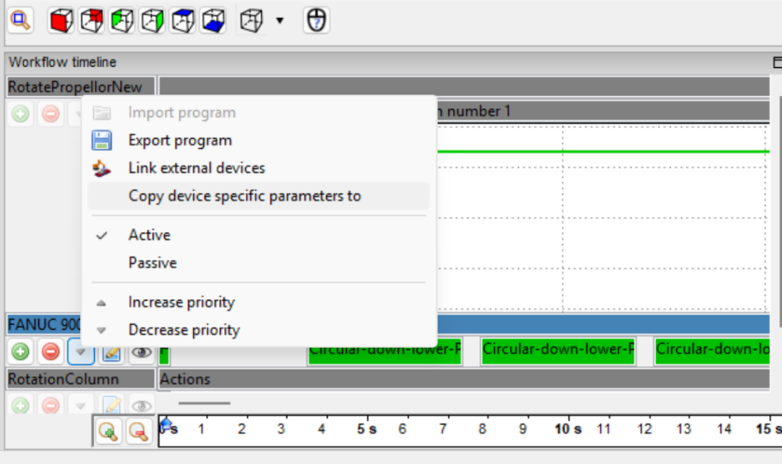Select the red back-face cube view
The width and height of the screenshot is (782, 464).
click(92, 21)
